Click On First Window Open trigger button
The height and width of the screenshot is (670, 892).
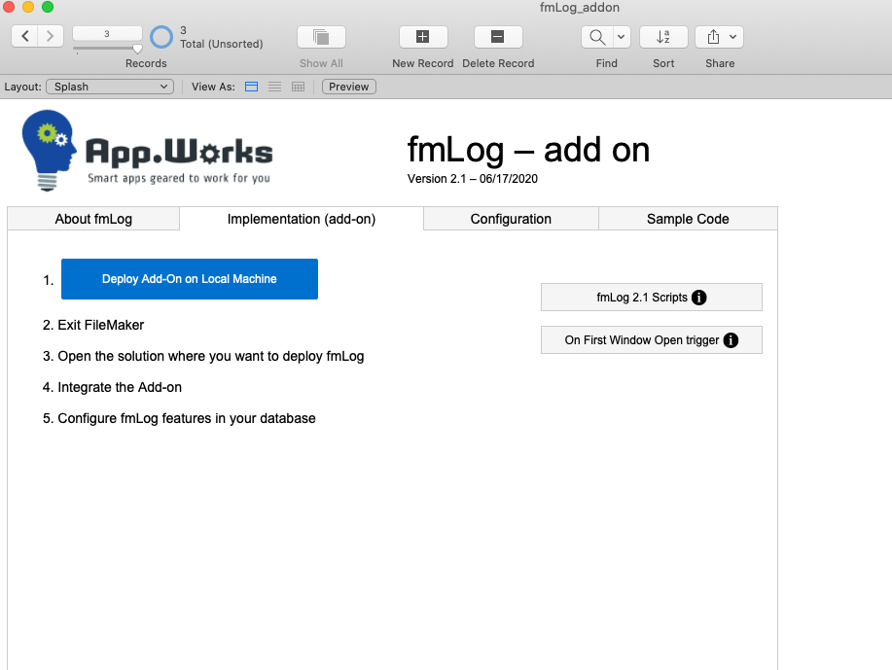pos(652,340)
